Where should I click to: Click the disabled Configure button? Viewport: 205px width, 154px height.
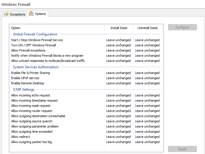click(x=183, y=27)
